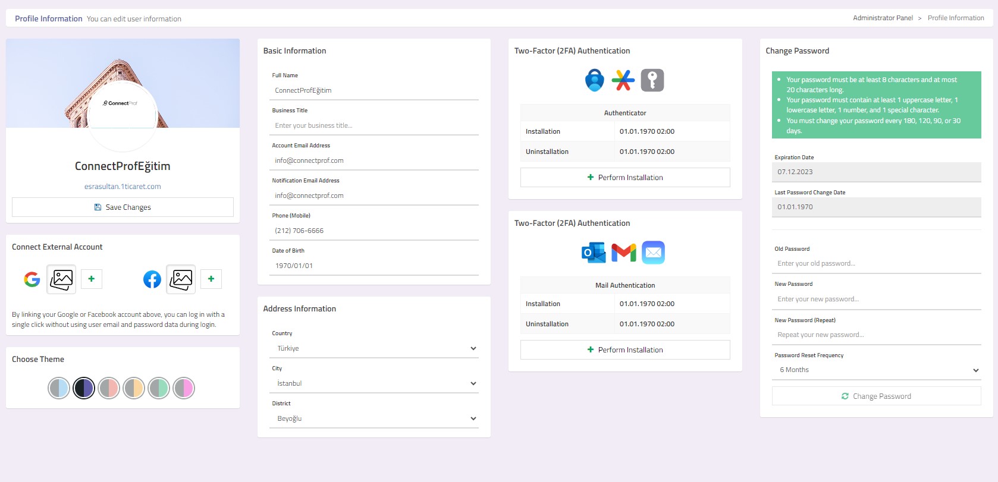Open esrasultan.1ticaret.com link

tap(123, 187)
